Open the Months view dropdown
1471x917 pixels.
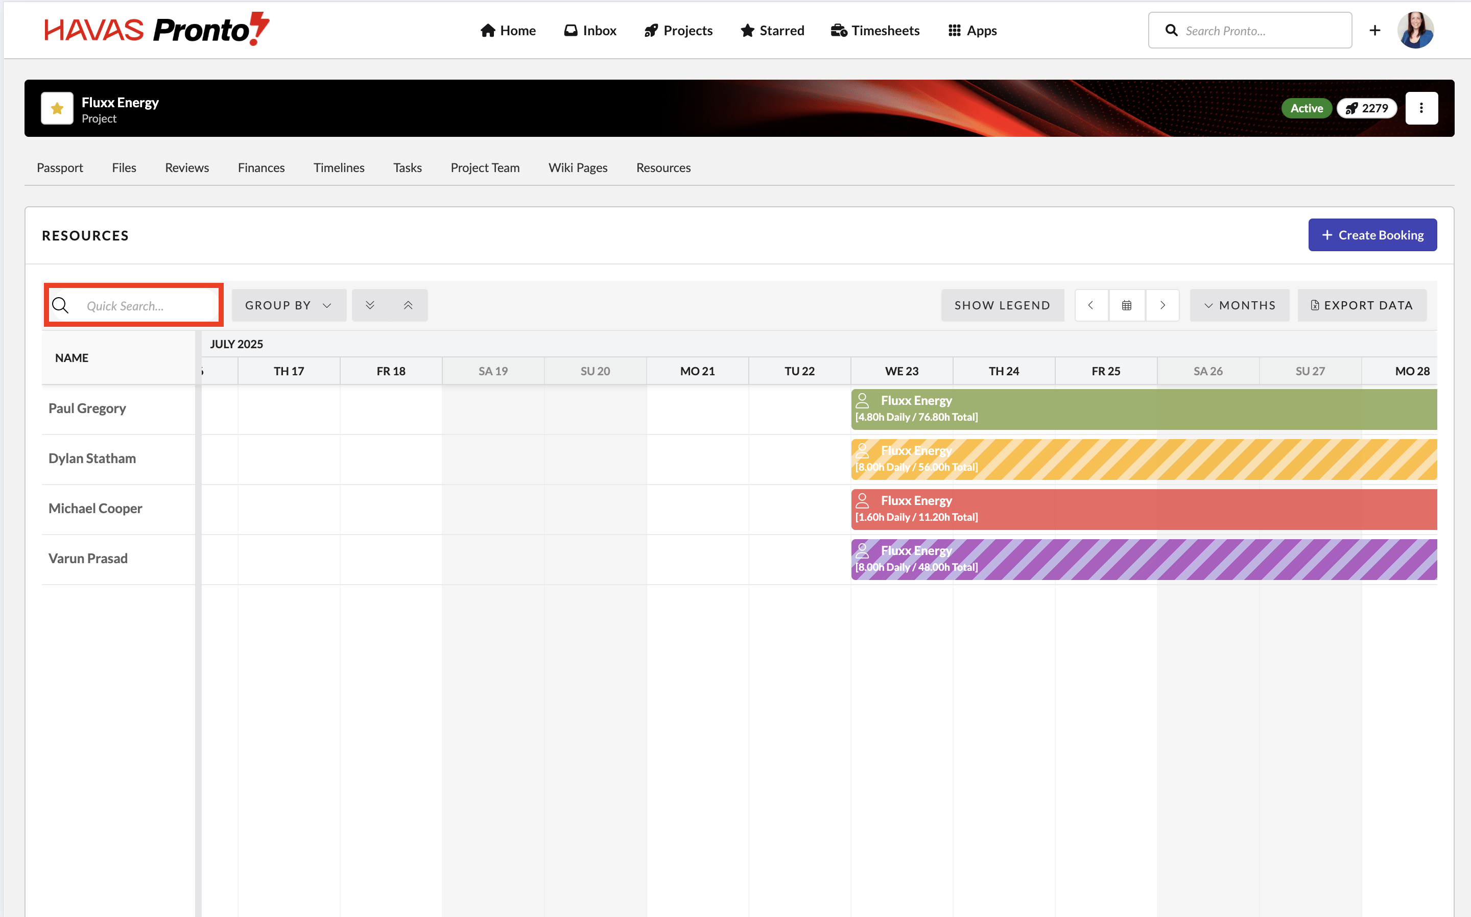1239,305
